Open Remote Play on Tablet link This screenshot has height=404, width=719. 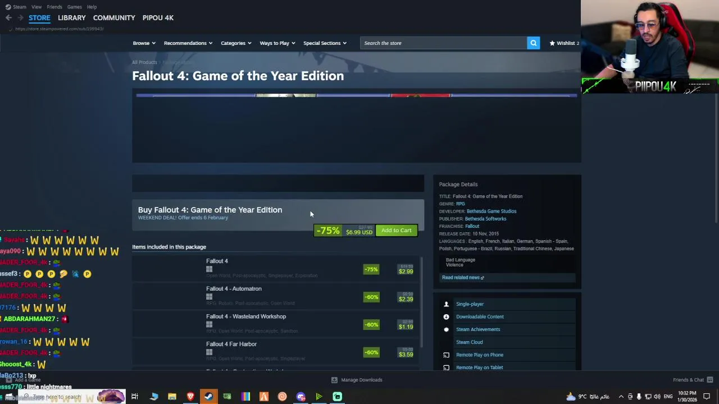pyautogui.click(x=479, y=368)
